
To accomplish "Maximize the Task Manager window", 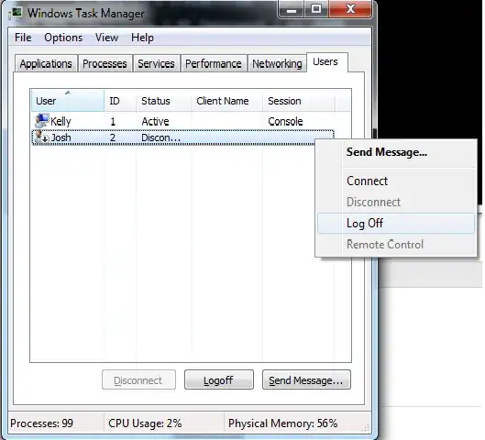I will (x=316, y=9).
